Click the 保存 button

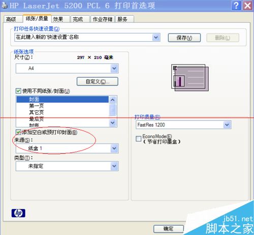coord(184,38)
